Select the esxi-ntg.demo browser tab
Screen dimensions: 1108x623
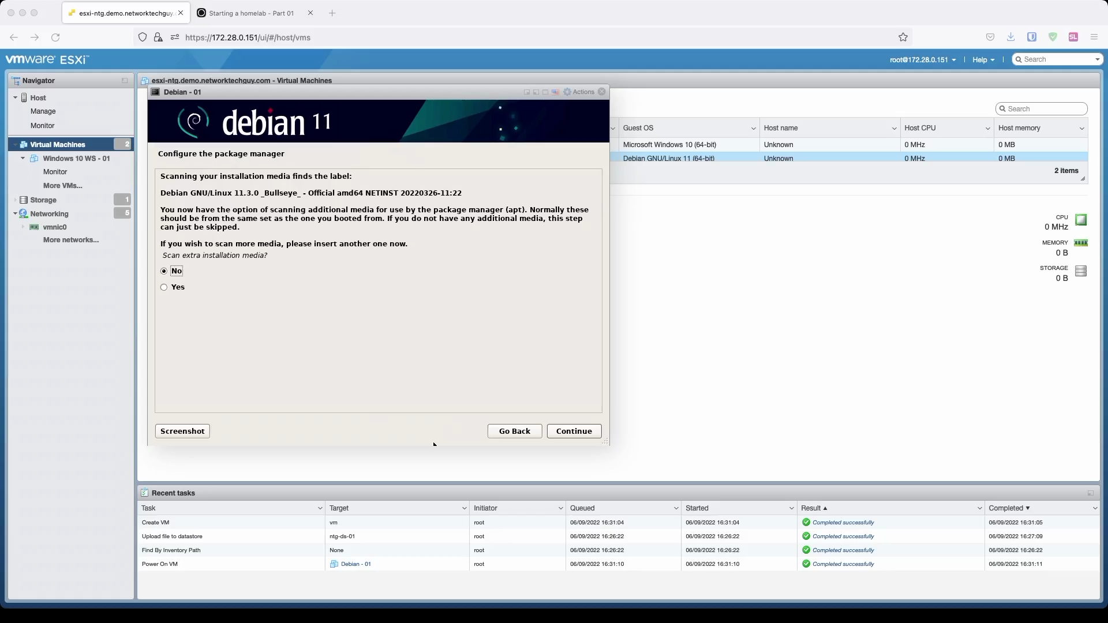point(125,13)
